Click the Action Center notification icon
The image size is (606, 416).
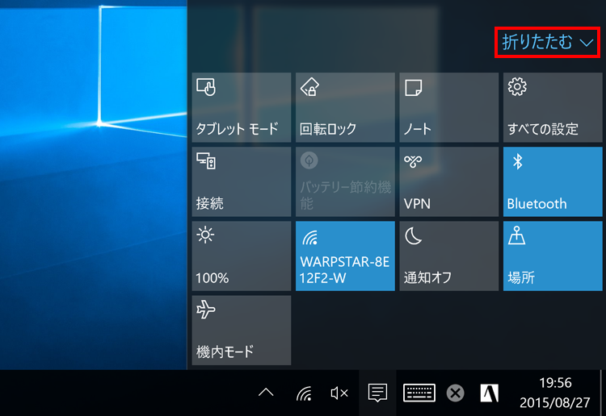pos(377,393)
